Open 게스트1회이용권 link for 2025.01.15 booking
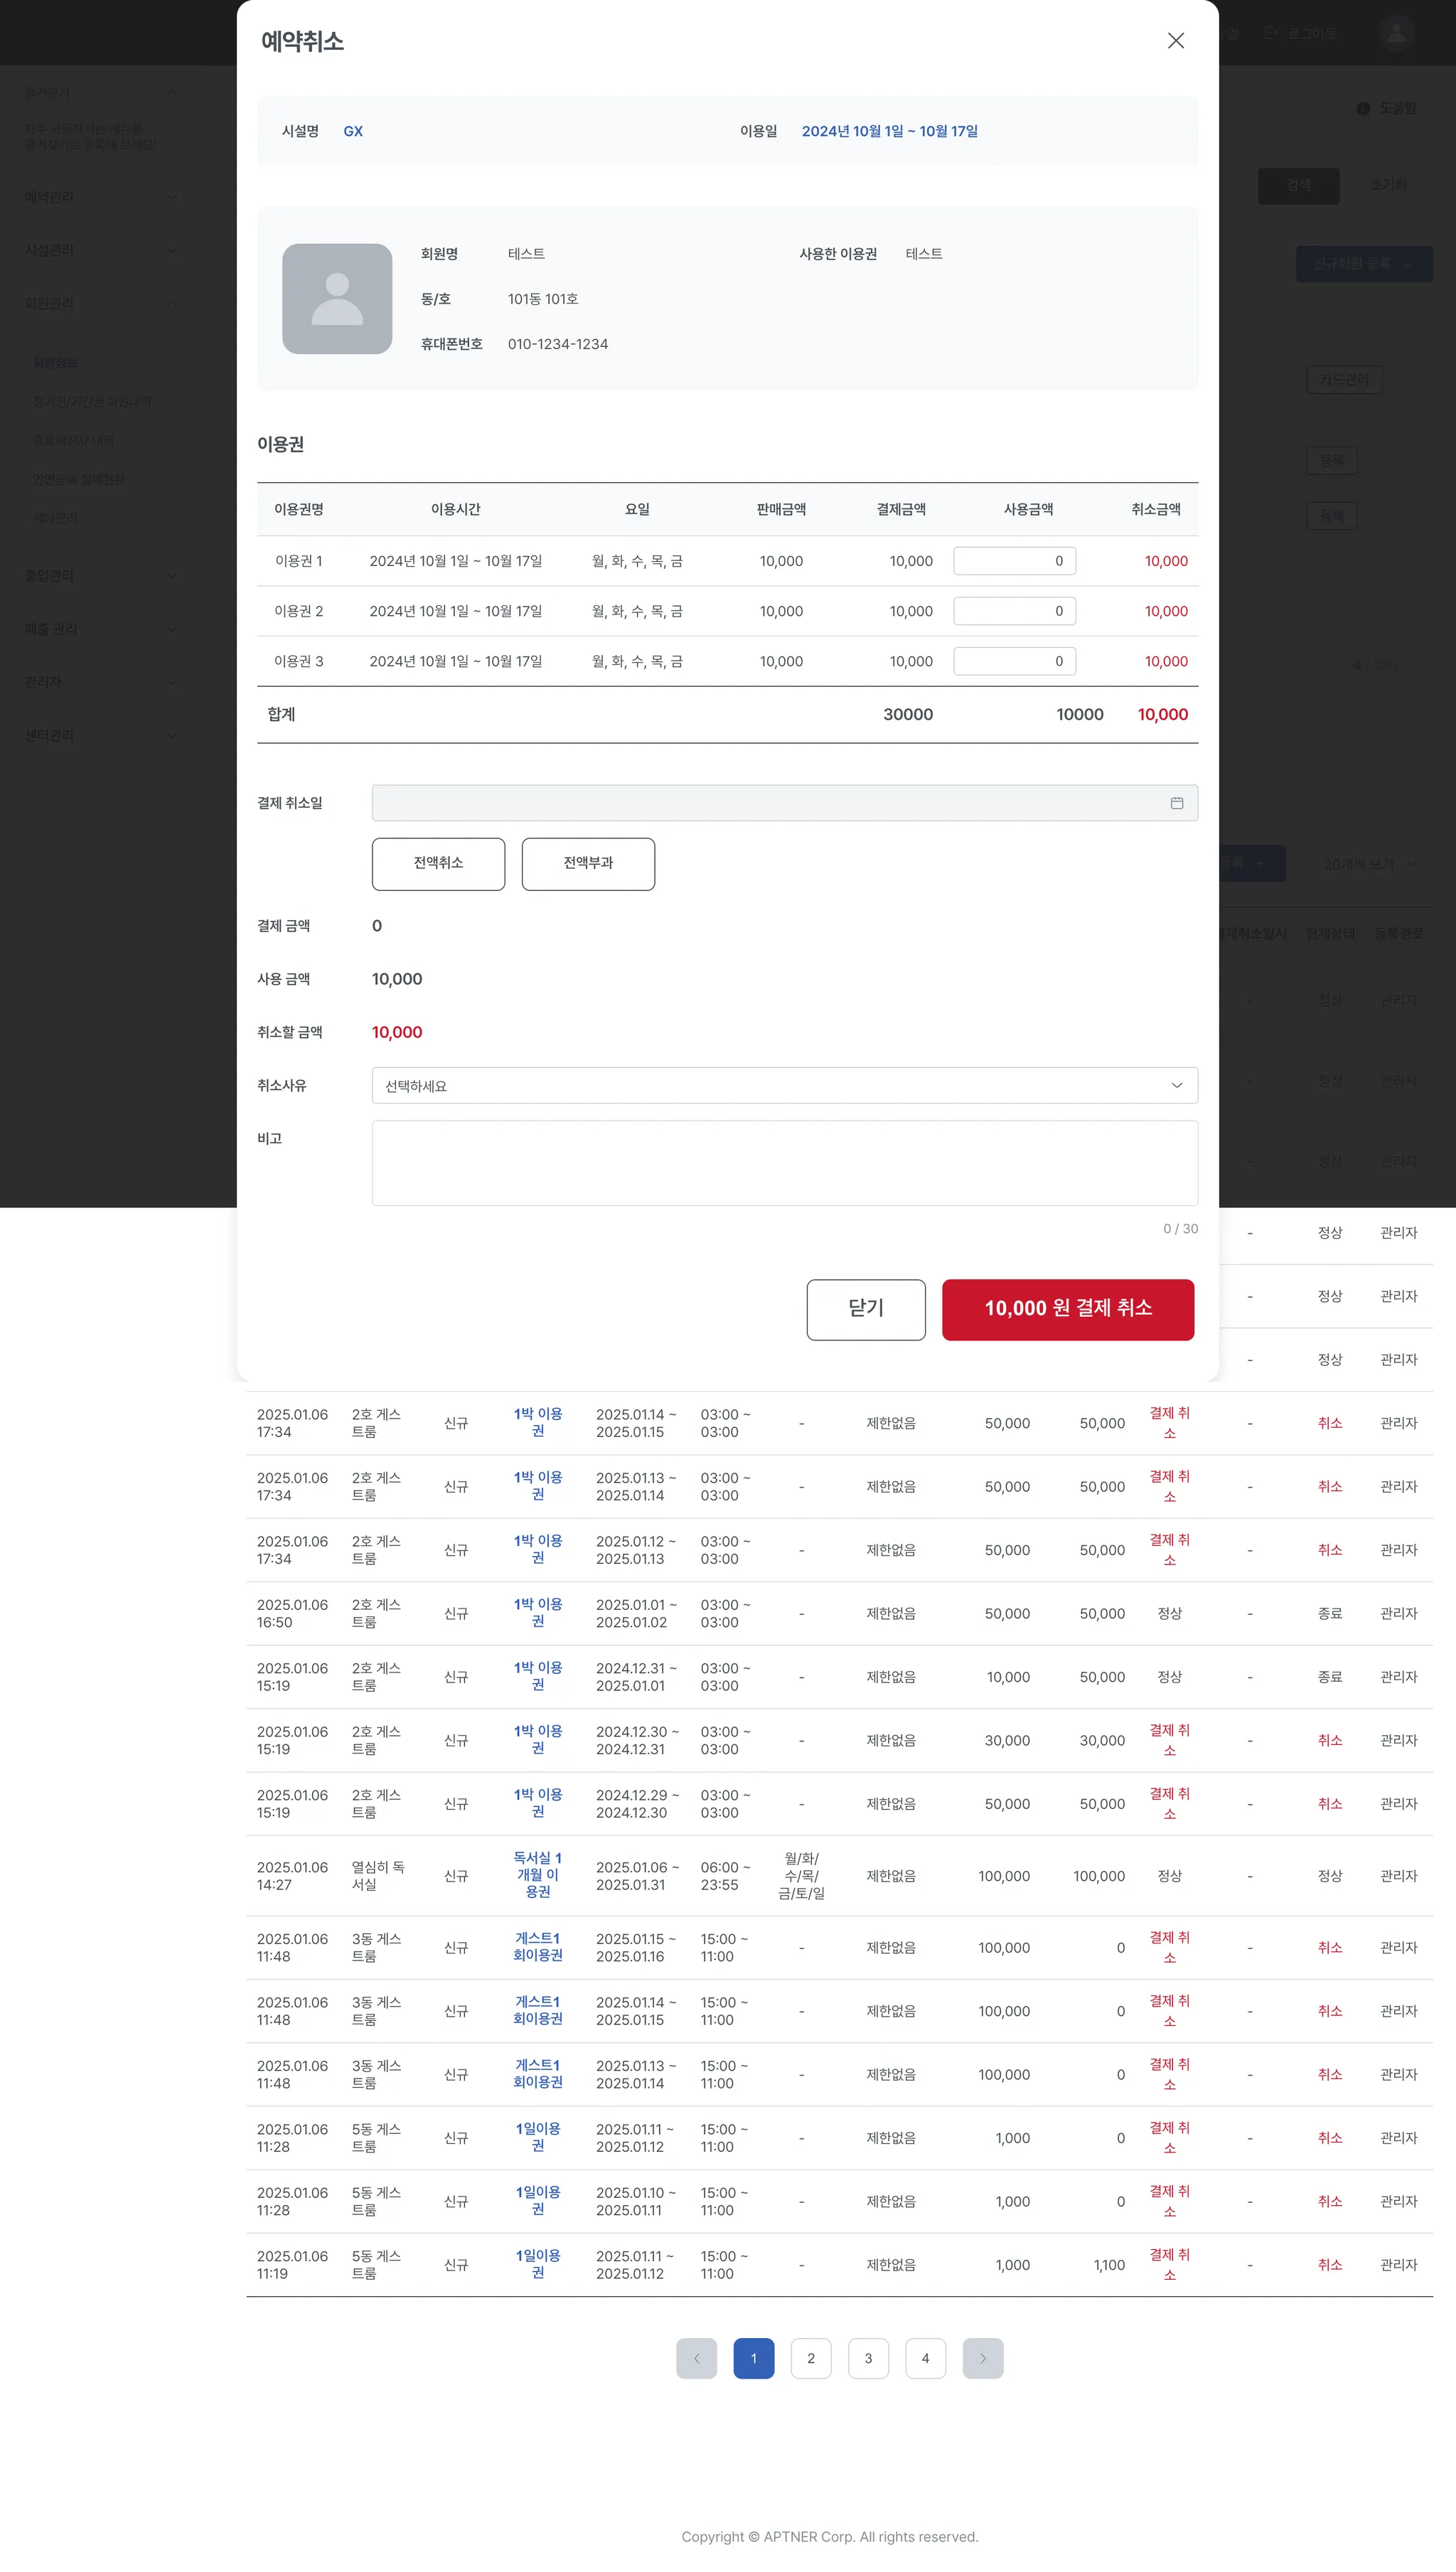Viewport: 1456px width, 2572px height. (x=537, y=1946)
